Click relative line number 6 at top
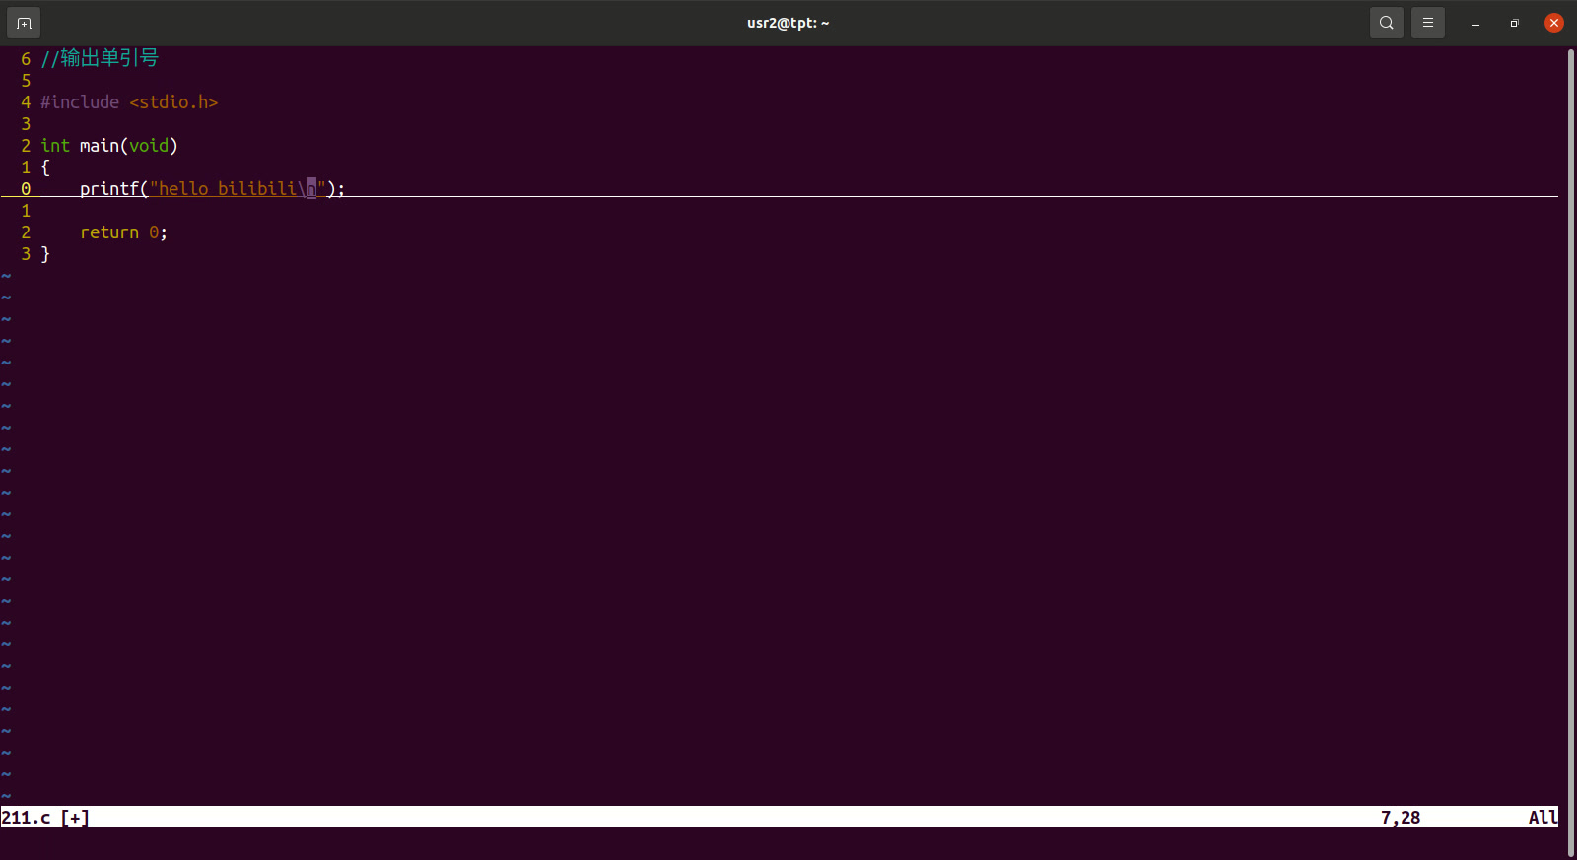Image resolution: width=1577 pixels, height=860 pixels. (26, 59)
